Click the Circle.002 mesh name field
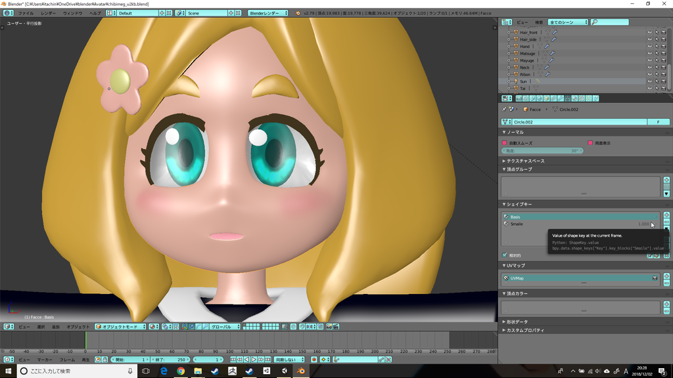 tap(580, 121)
